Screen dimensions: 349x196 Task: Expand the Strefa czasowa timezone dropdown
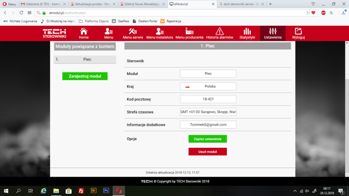coord(208,112)
